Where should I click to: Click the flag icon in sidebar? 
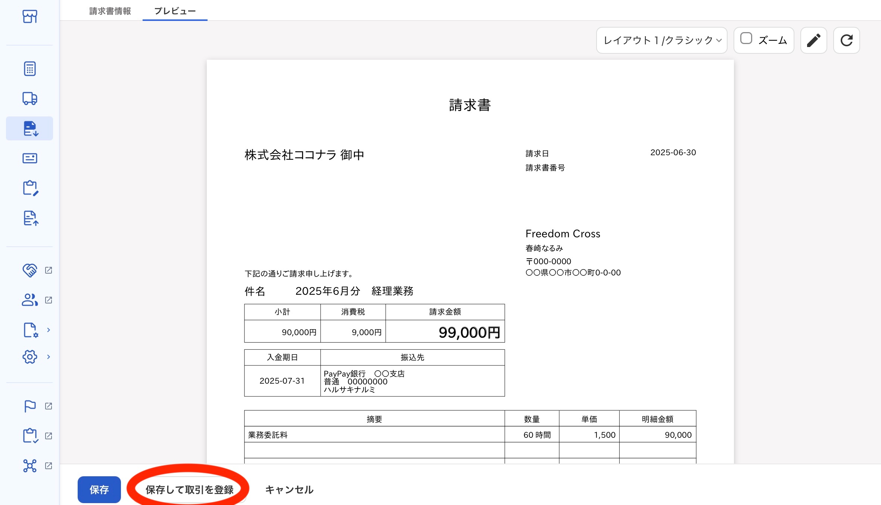click(x=29, y=406)
